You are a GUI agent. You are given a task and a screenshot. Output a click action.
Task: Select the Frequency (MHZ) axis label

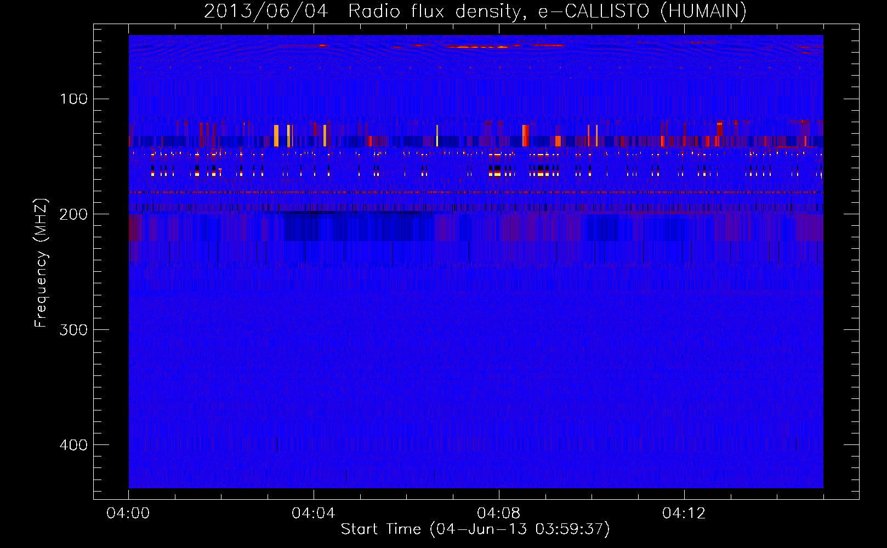click(x=41, y=263)
